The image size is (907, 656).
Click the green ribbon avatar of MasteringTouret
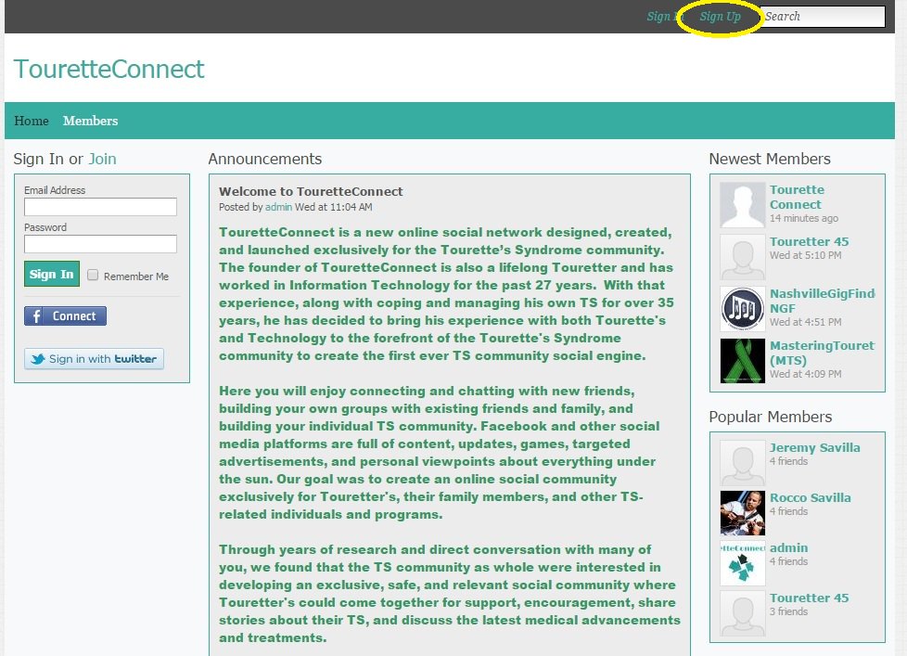click(x=742, y=360)
